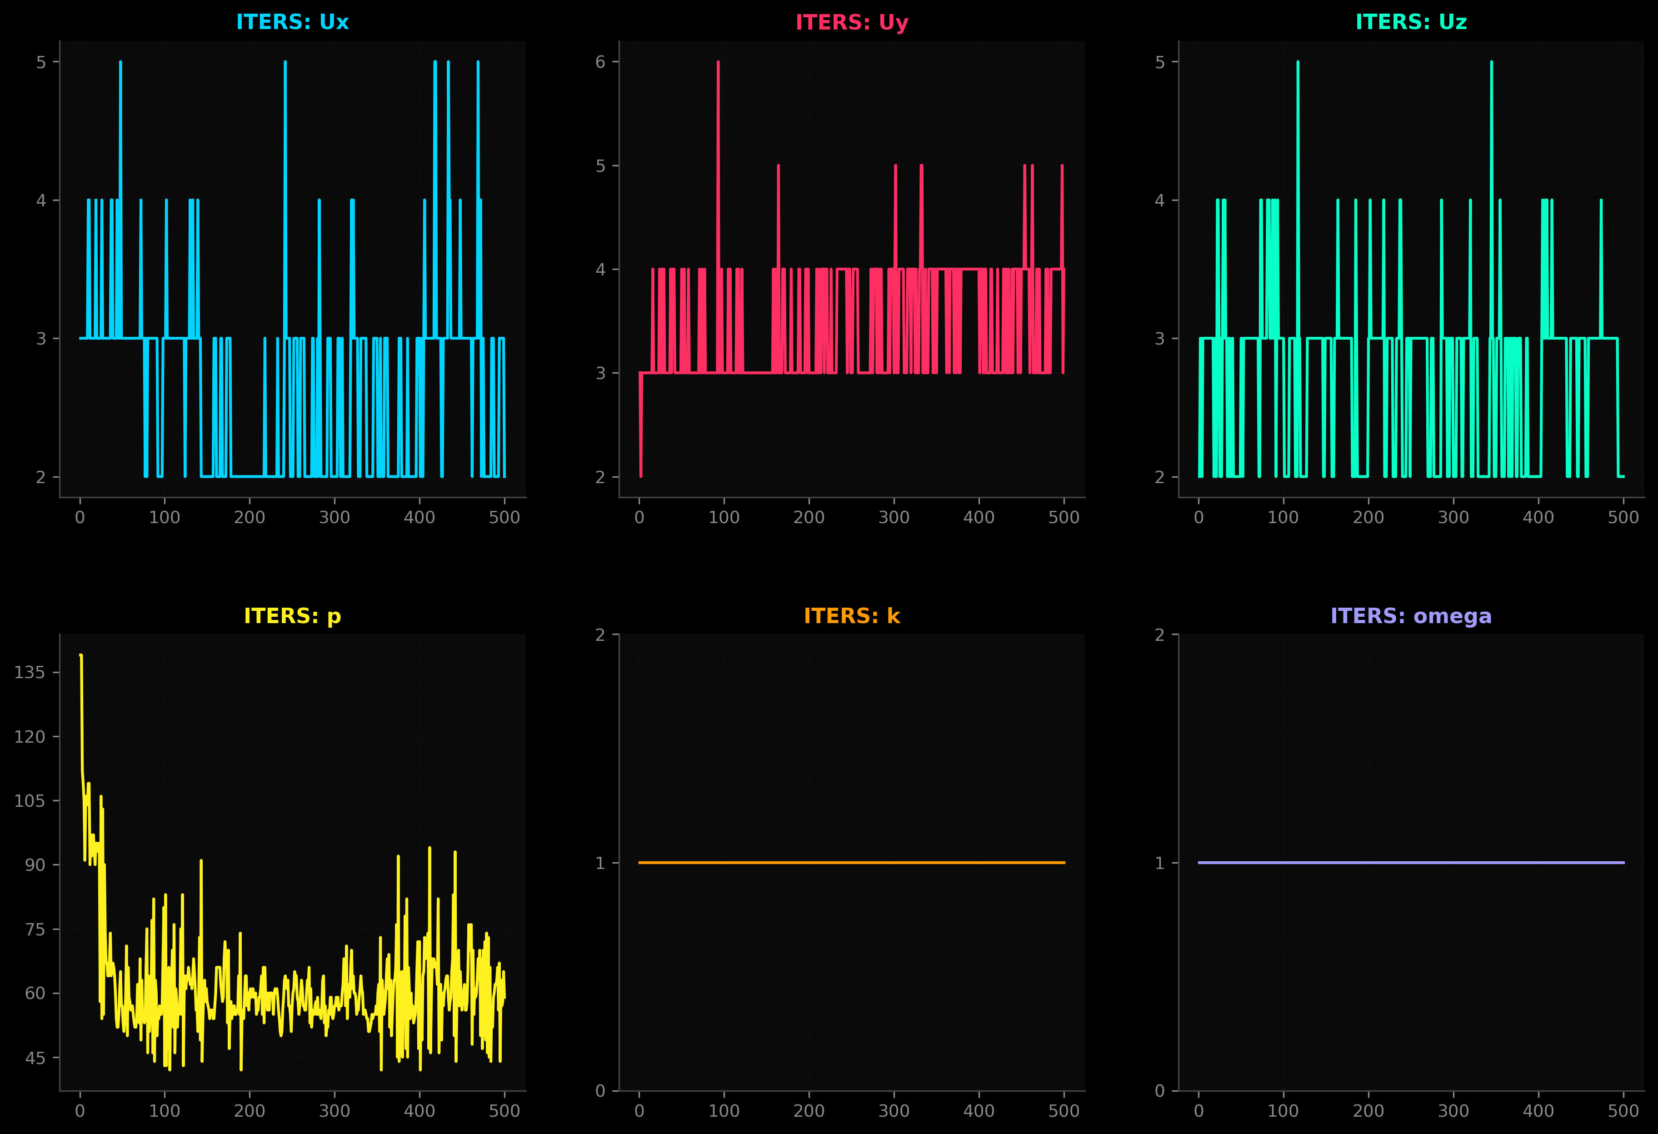This screenshot has height=1134, width=1658.
Task: Select x-axis label 200 in Uy plot
Action: [809, 517]
